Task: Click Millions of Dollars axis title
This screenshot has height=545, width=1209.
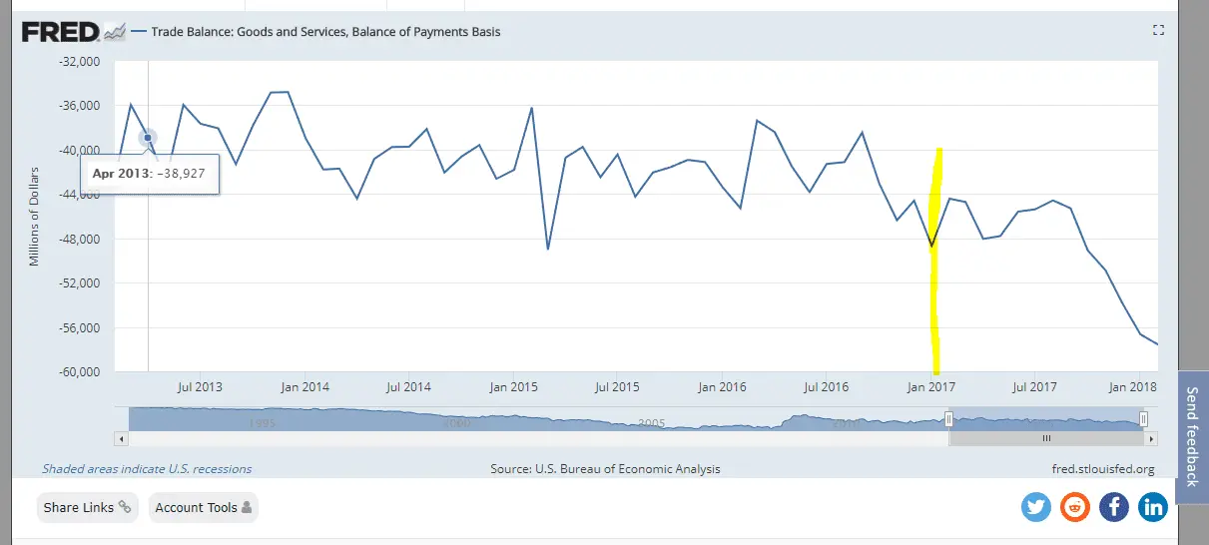Action: [34, 217]
